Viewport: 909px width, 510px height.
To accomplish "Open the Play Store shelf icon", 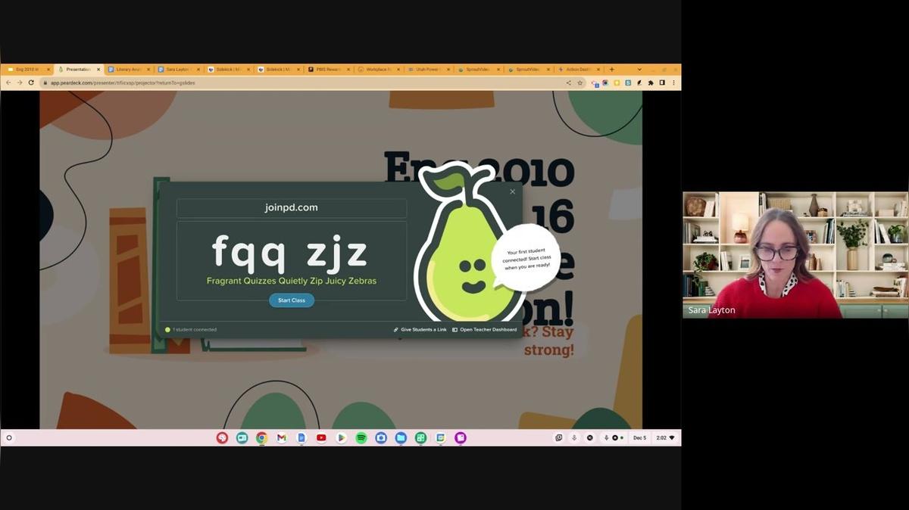I will tap(342, 438).
